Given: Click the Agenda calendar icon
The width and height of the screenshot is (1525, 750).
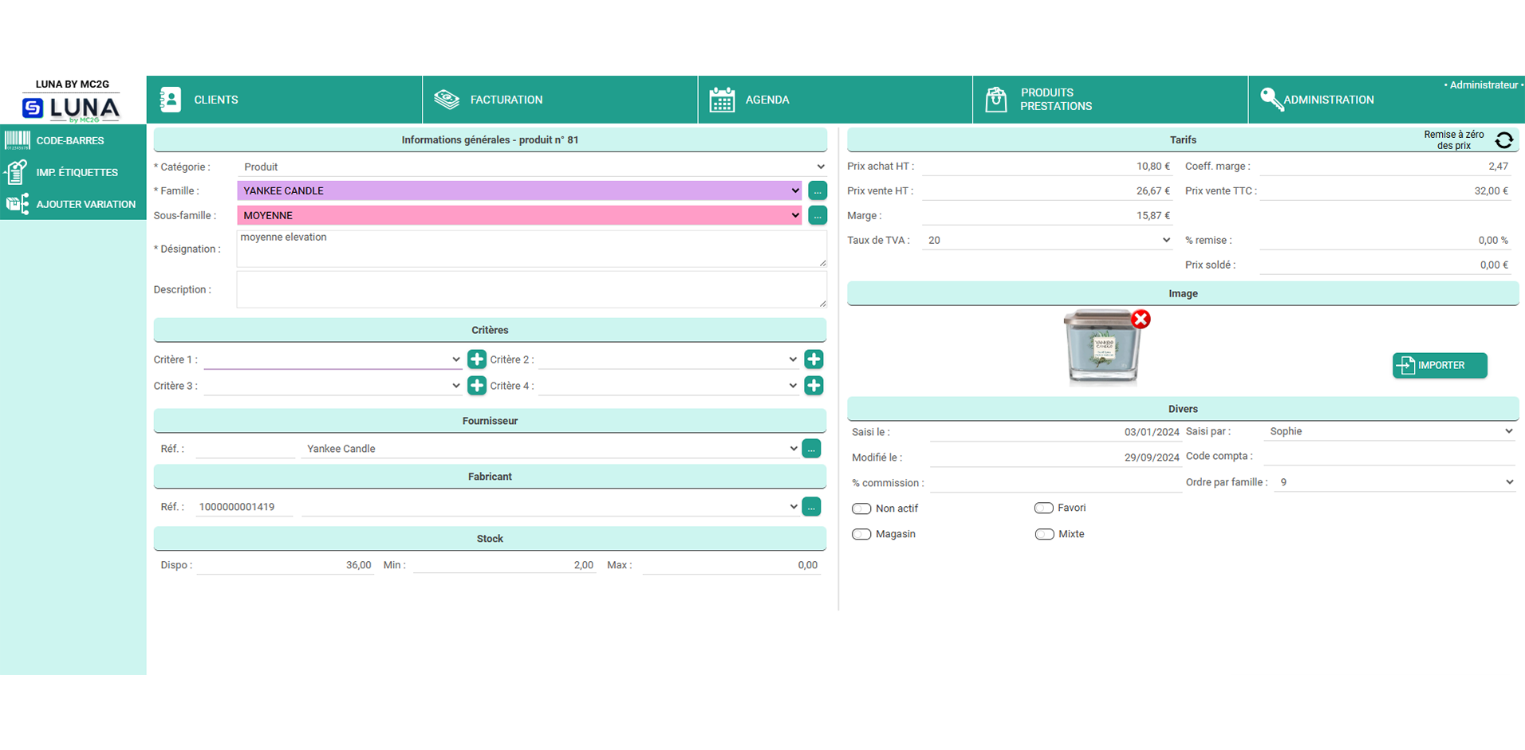Looking at the screenshot, I should click(722, 100).
